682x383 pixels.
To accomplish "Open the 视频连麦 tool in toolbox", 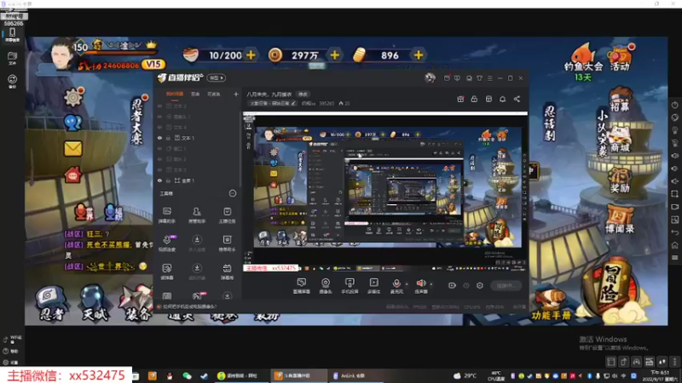I will point(167,243).
